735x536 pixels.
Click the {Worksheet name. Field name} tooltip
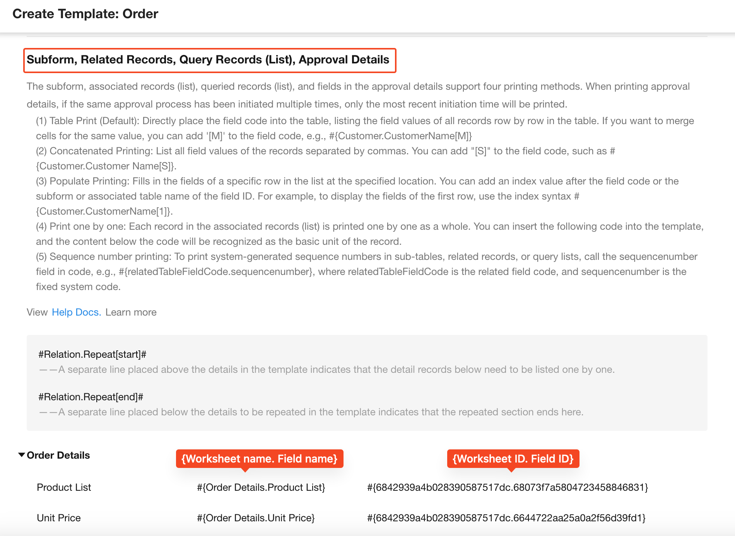[259, 459]
